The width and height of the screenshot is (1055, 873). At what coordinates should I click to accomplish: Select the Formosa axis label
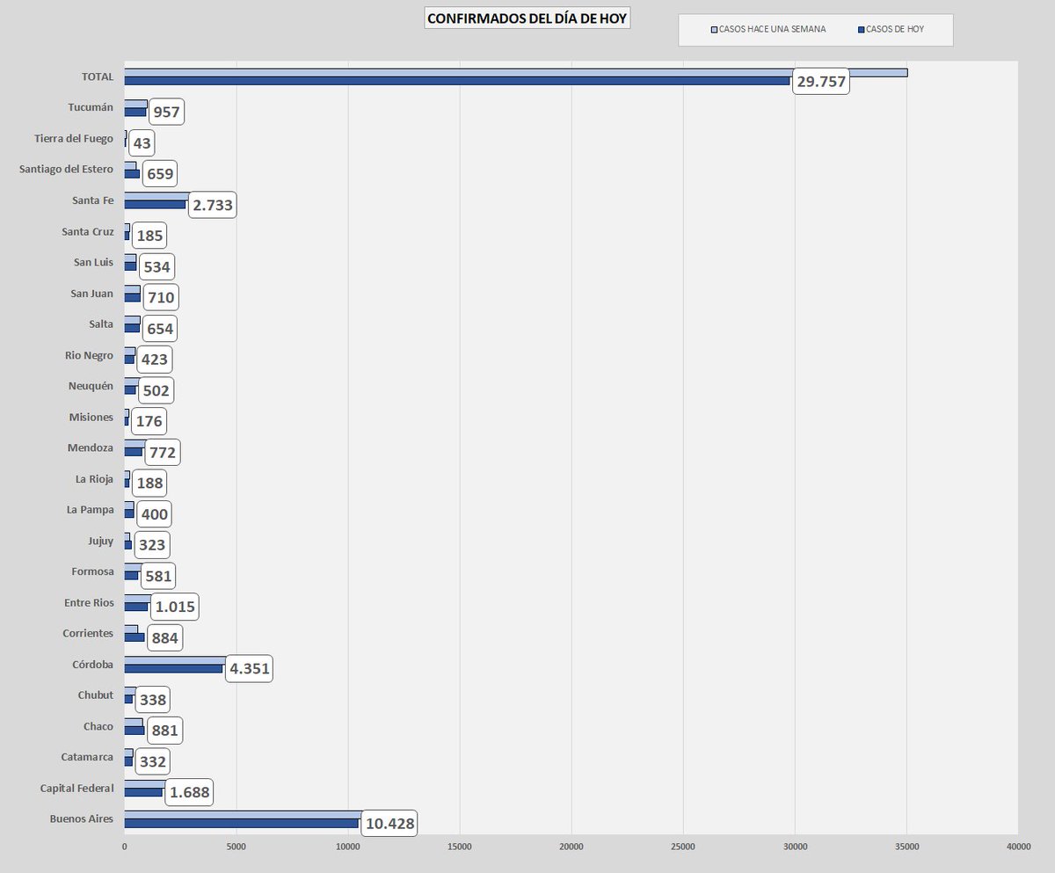pos(93,571)
